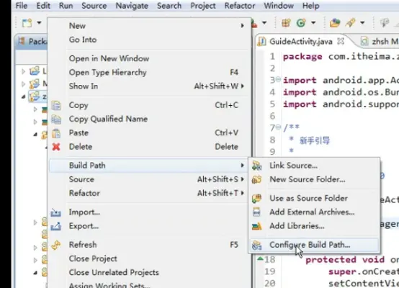This screenshot has width=399, height=288.
Task: Open the Search menu
Action: (169, 5)
